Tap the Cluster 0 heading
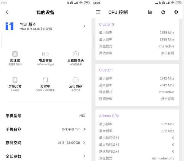Viewport: 184px width, 161px height. [x=106, y=24]
